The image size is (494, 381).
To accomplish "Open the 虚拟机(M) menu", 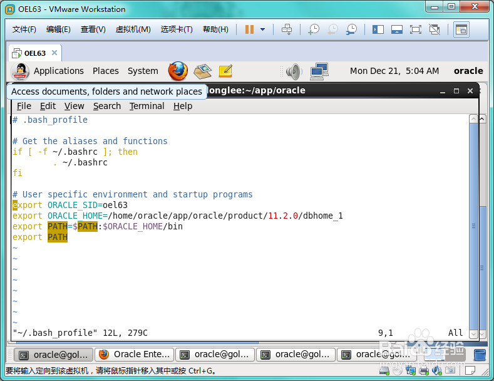I will pos(133,29).
